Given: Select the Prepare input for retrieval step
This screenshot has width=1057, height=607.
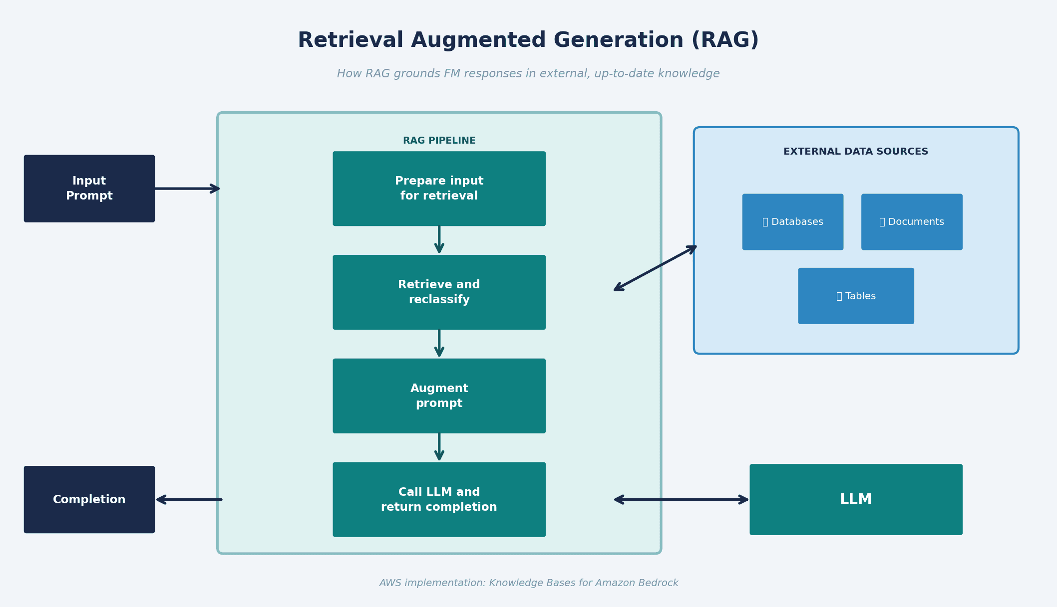Looking at the screenshot, I should tap(439, 189).
